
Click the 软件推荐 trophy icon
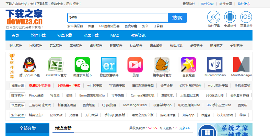pos(12,57)
